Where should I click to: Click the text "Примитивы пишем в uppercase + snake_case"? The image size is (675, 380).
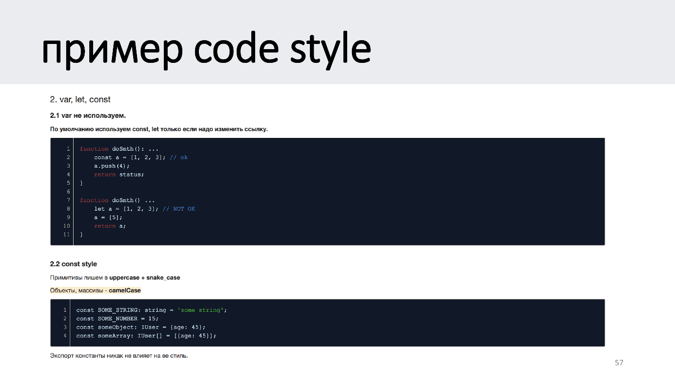tap(115, 277)
